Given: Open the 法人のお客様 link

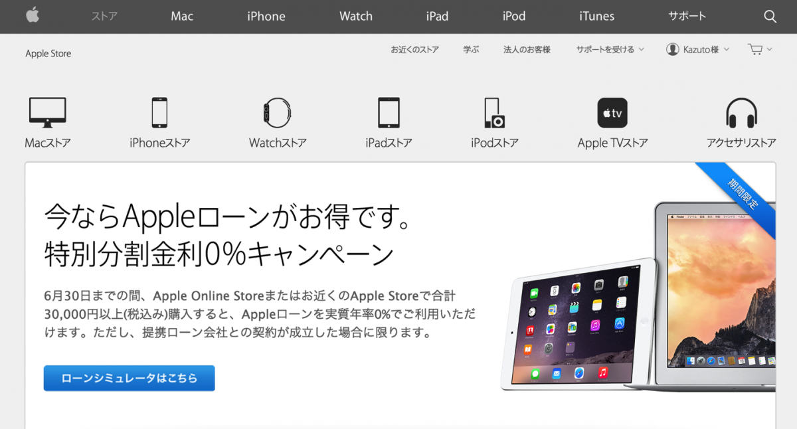Looking at the screenshot, I should click(527, 49).
